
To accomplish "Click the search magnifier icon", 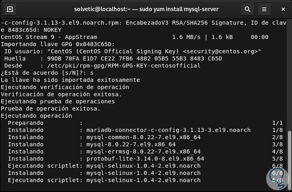I will click(x=248, y=9).
